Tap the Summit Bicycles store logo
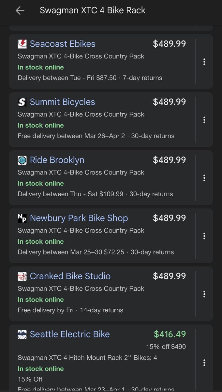This screenshot has height=392, width=222. pyautogui.click(x=22, y=102)
